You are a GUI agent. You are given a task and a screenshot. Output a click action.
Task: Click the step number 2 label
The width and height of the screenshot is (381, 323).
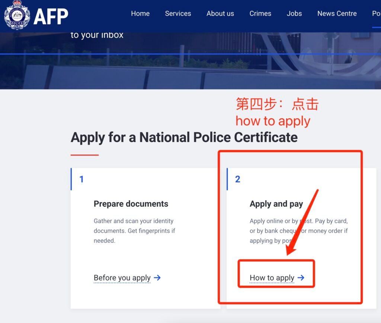point(238,179)
